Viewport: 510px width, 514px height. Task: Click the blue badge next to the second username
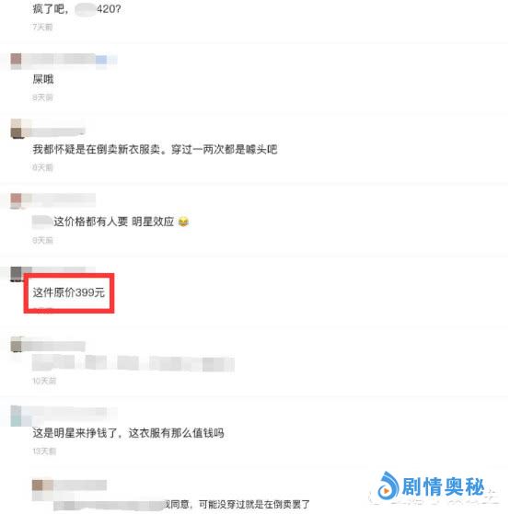tap(101, 60)
